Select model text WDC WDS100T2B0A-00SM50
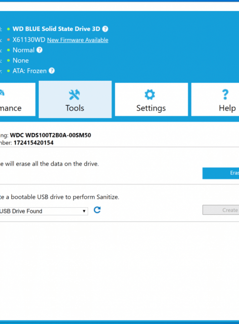Screen dimensions: 239x324 click(51, 135)
